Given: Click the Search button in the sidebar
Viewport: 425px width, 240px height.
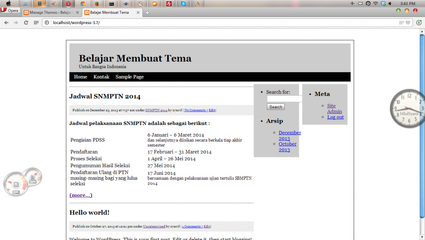Looking at the screenshot, I should pyautogui.click(x=275, y=107).
